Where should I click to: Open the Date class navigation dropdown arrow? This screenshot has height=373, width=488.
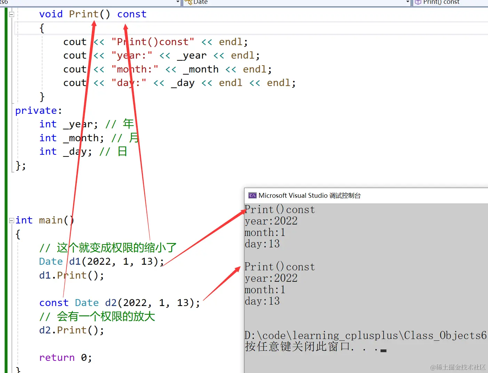(x=408, y=2)
